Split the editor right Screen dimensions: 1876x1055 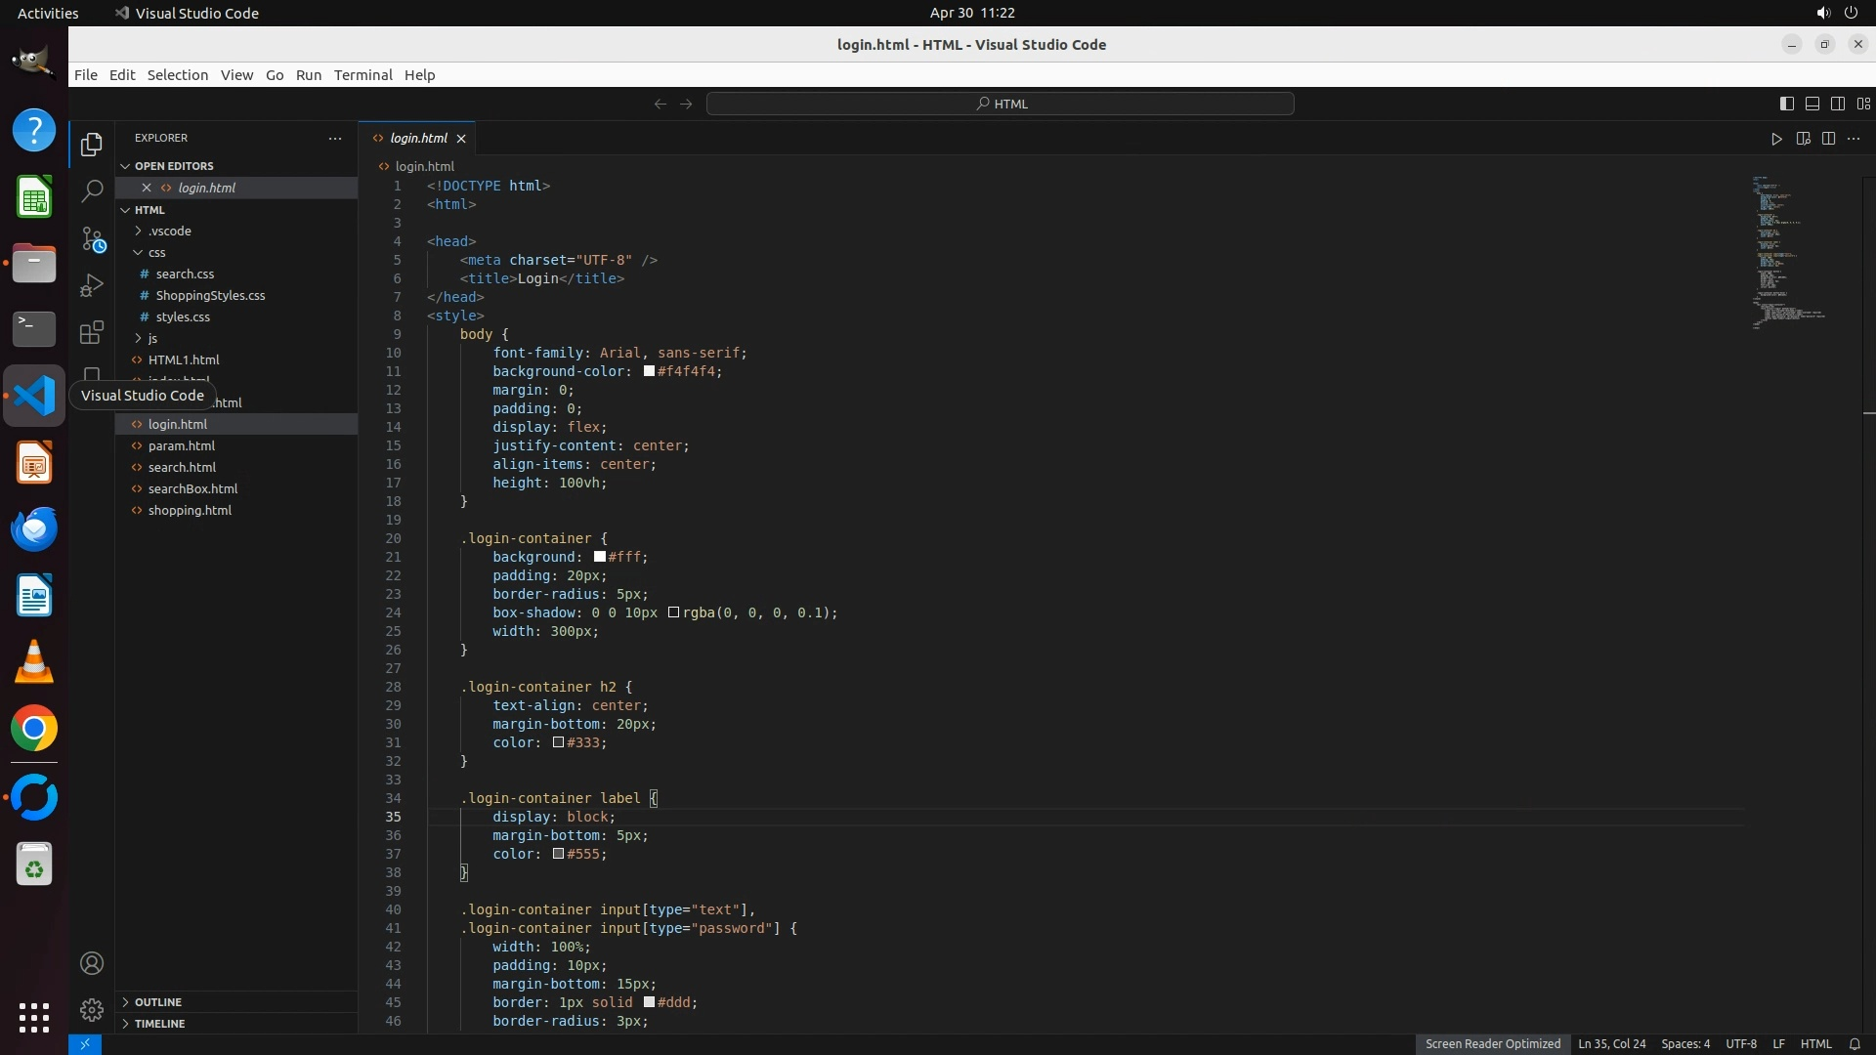[1828, 139]
